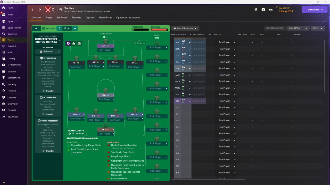
Task: Click the Quick Pick button
Action: (x=294, y=28)
